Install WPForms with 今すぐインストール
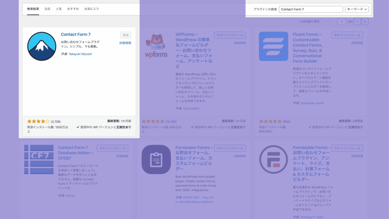389x219 pixels. click(x=230, y=35)
